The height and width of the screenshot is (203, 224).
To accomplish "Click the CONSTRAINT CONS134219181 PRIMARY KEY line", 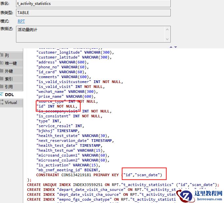I will click(x=99, y=175).
